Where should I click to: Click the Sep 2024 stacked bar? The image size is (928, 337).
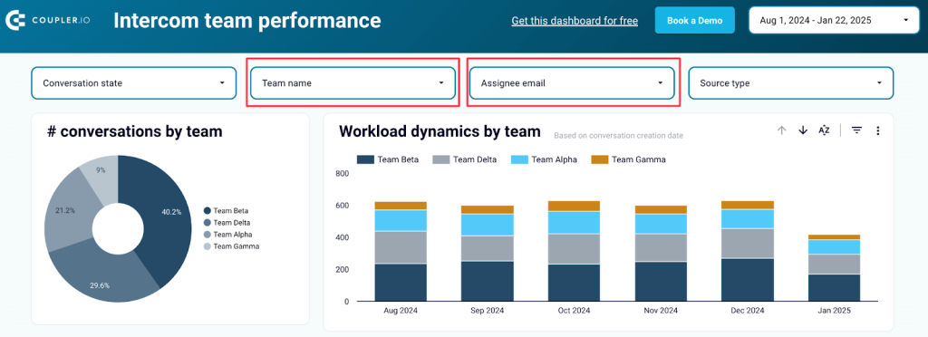click(x=487, y=253)
